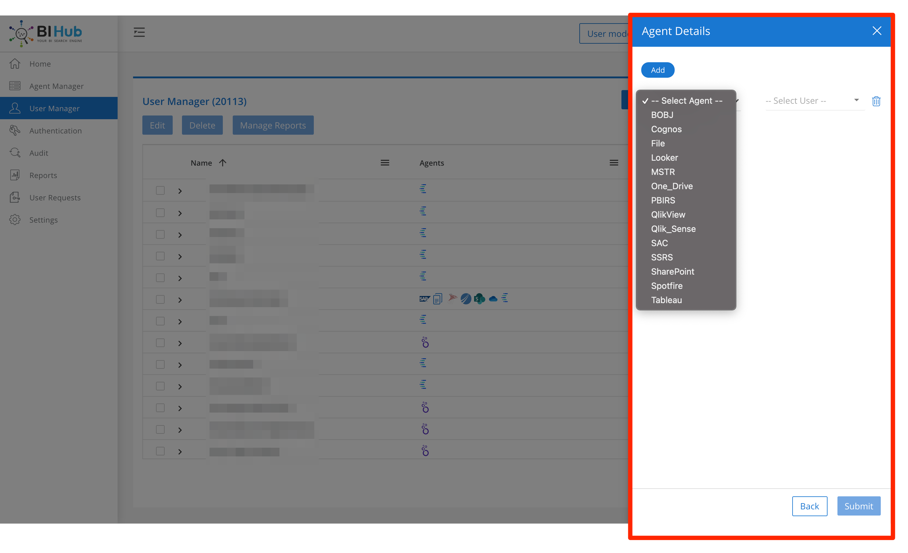Select Cognos from the agent list
The image size is (908, 553).
tap(686, 129)
